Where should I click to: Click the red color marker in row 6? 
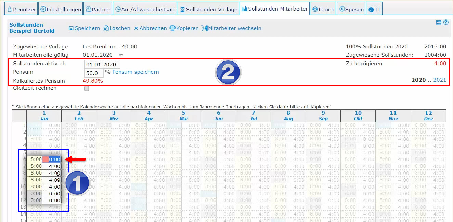[x=45, y=159]
